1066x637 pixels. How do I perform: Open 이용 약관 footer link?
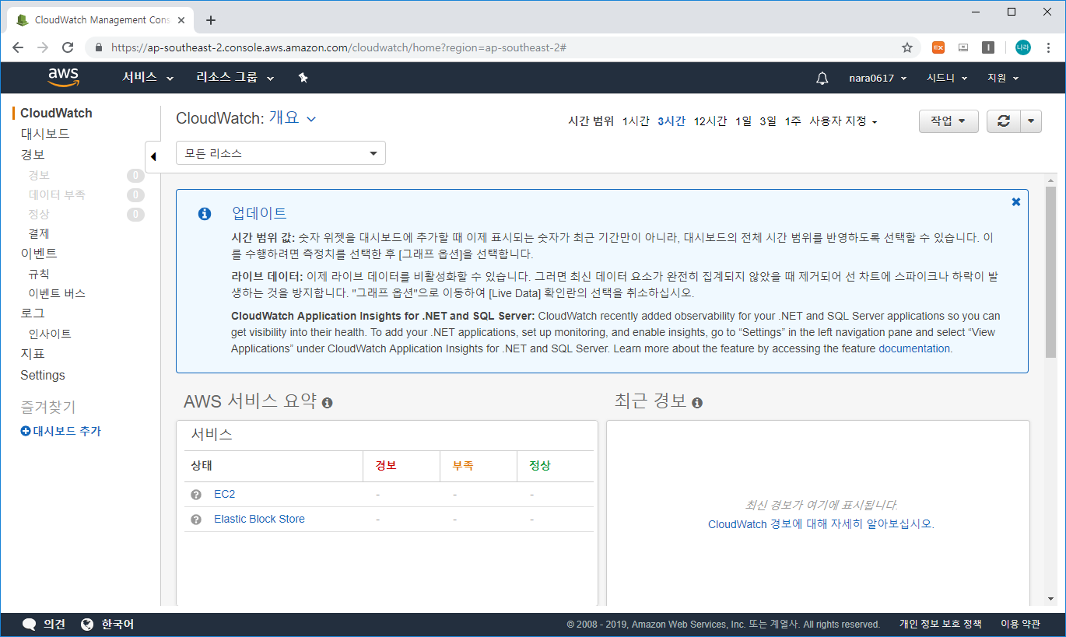coord(1020,624)
